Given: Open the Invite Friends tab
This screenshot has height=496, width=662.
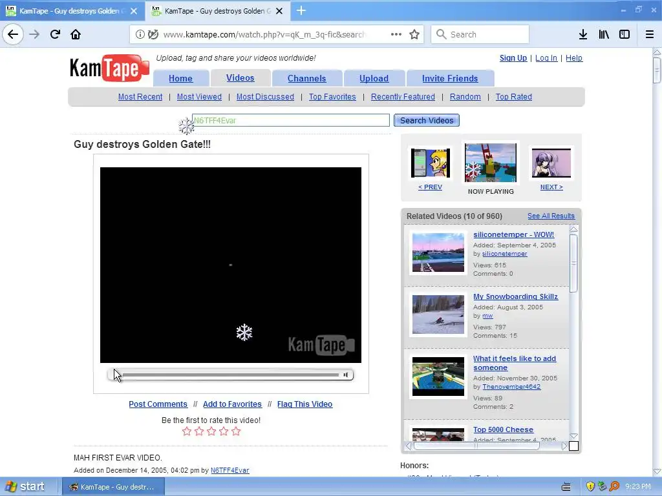Looking at the screenshot, I should point(450,78).
